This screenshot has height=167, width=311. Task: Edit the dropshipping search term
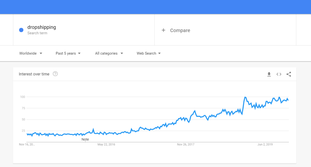(42, 27)
